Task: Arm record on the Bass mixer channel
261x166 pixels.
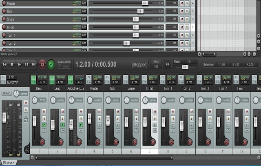Action: 42,142
